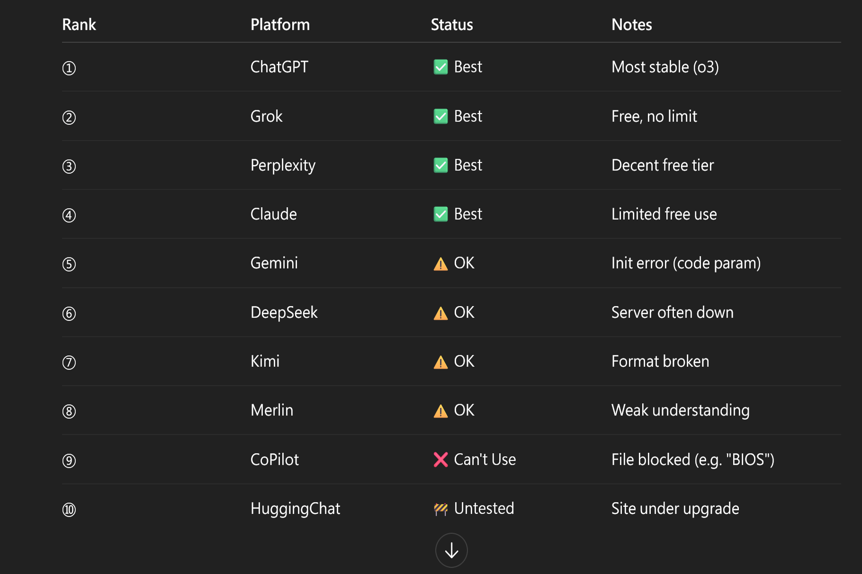This screenshot has width=862, height=574.
Task: Click the construction icon beside Untested
Action: [x=440, y=509]
